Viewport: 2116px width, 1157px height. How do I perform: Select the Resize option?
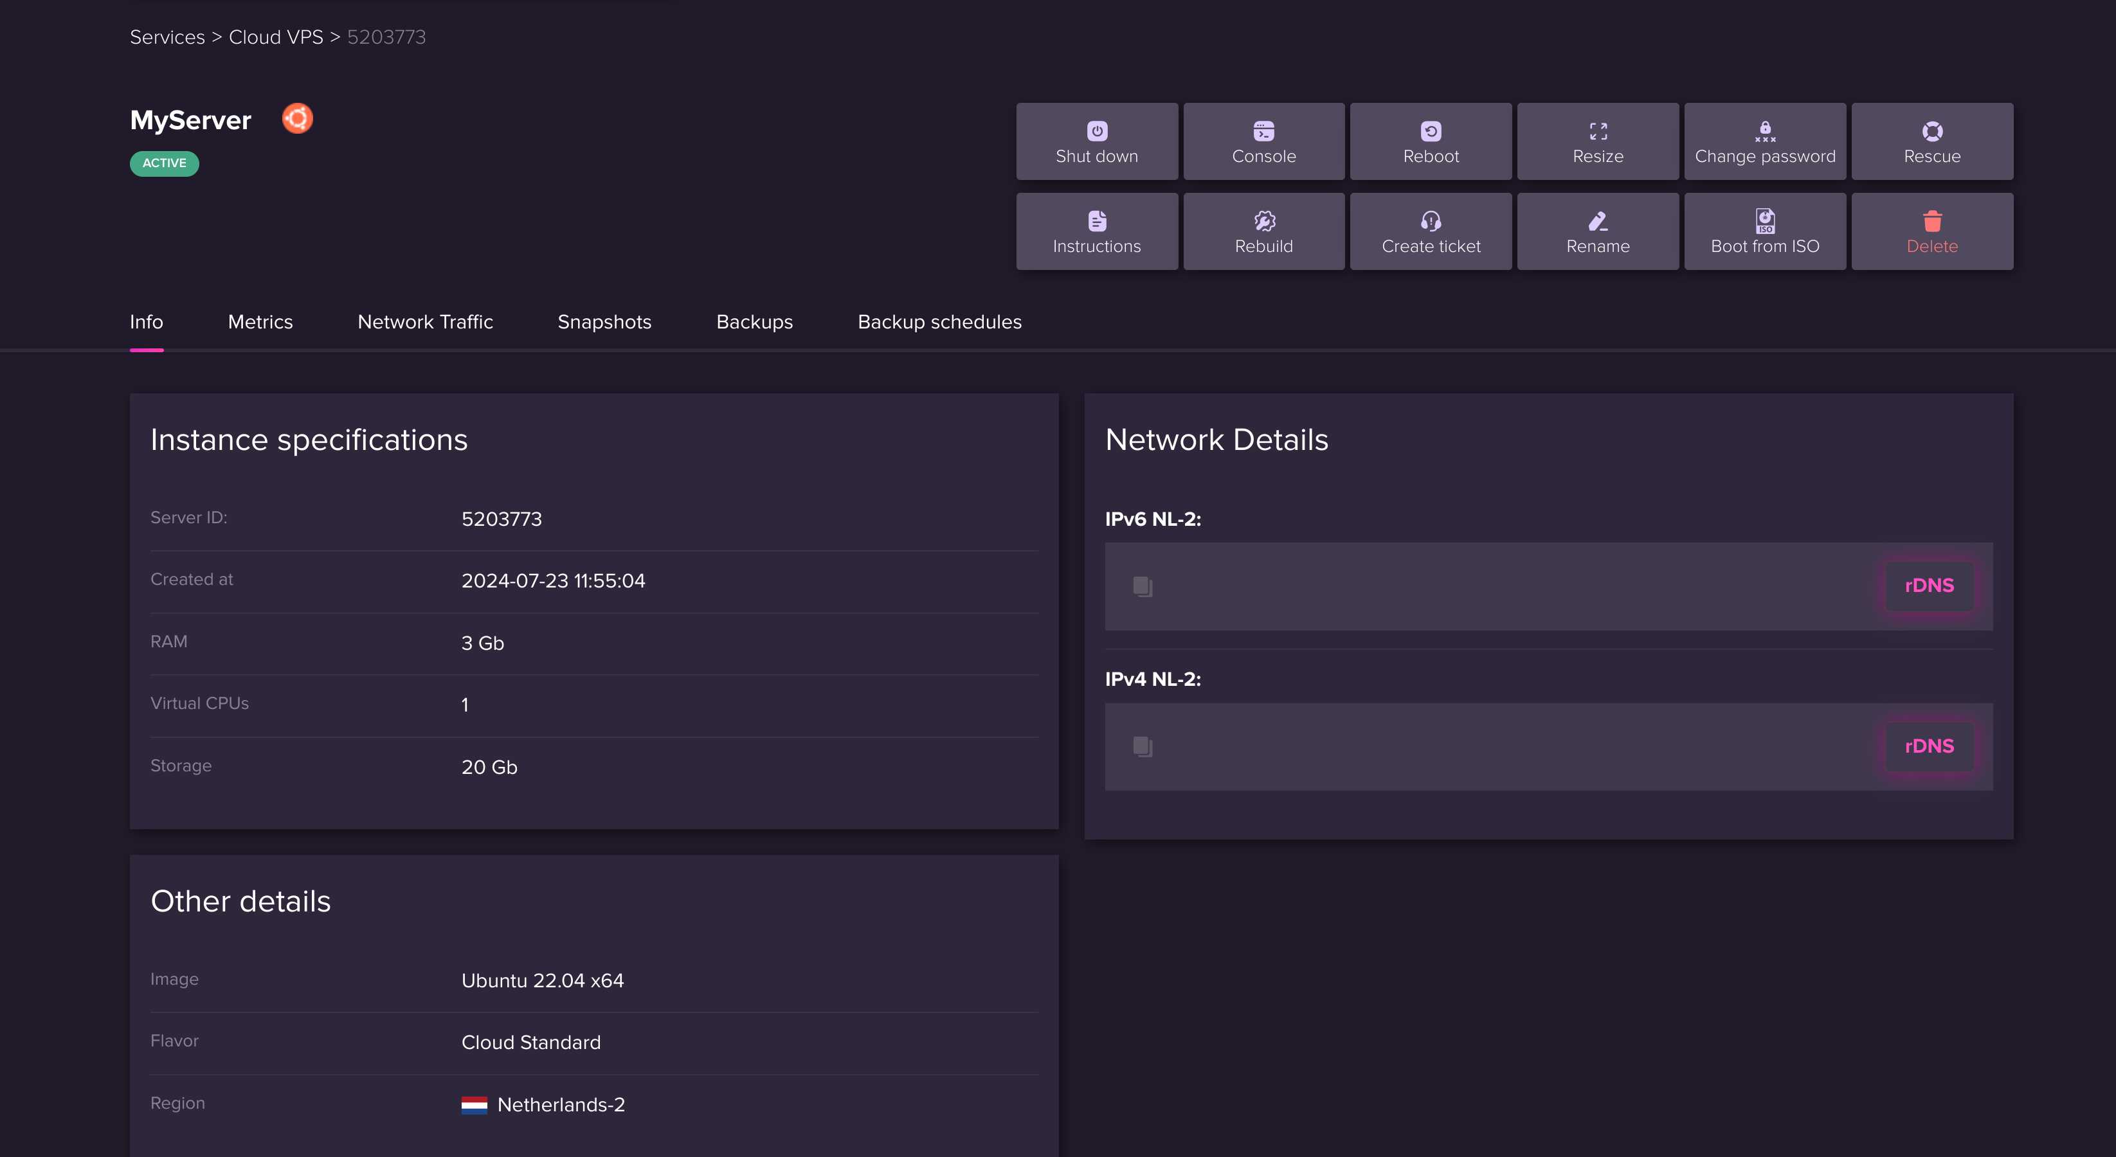[x=1596, y=141]
